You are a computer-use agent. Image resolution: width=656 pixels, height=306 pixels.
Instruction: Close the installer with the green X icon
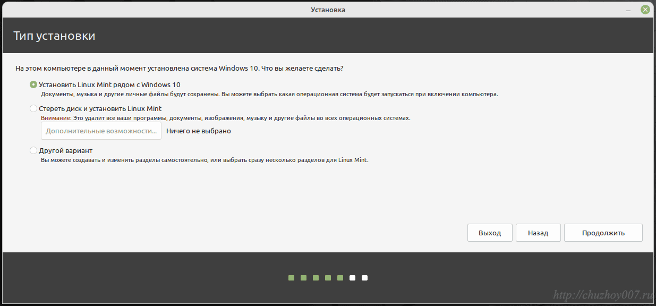tap(645, 10)
